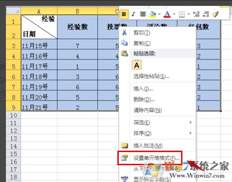
Task: Click the select-all corner button
Action: (x=13, y=11)
